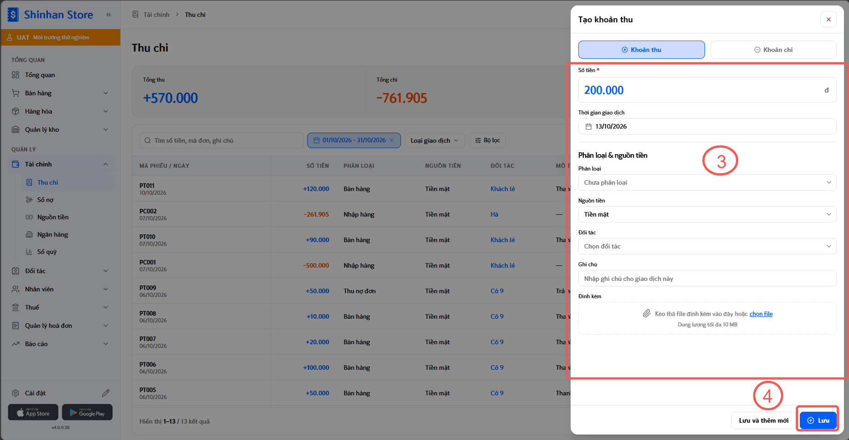Open the transaction date field 13/10/2026
This screenshot has height=440, width=849.
click(707, 126)
